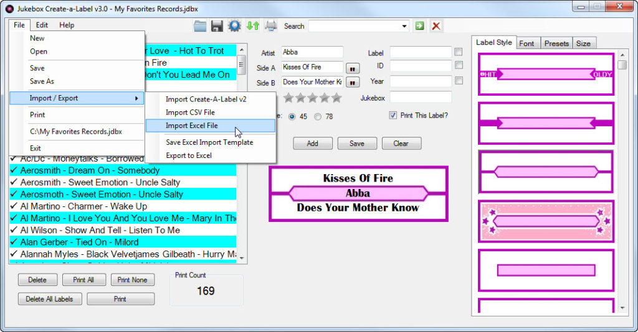The image size is (638, 332).
Task: Pick the pink stars label style thumbnail
Action: tap(546, 221)
